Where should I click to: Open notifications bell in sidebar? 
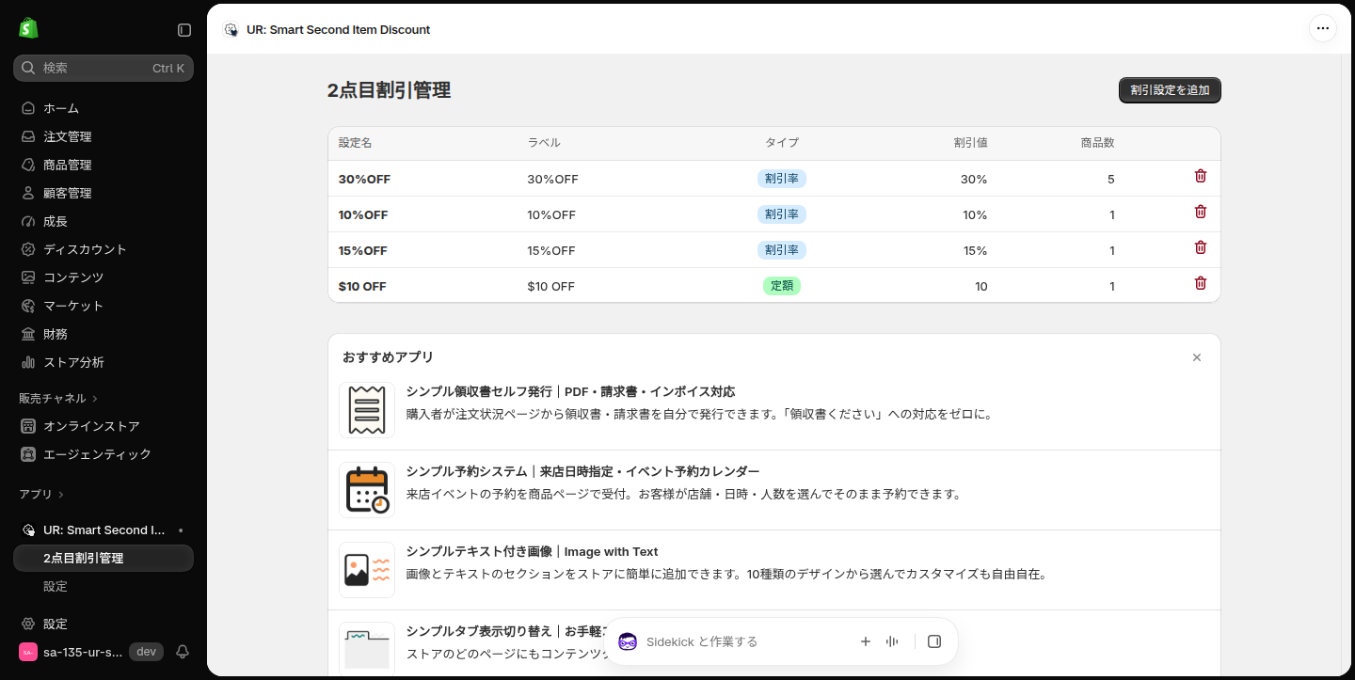pyautogui.click(x=183, y=652)
